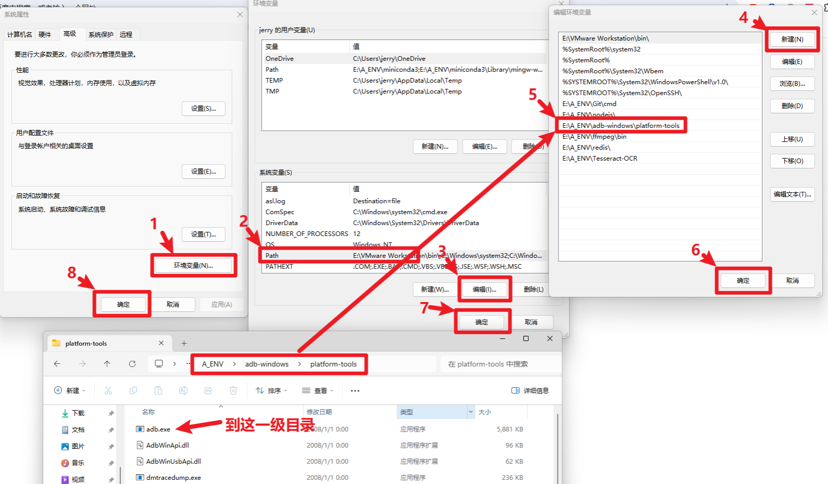This screenshot has width=828, height=484.
Task: Select the %SystemRoot%\system32 path entry
Action: [660, 49]
